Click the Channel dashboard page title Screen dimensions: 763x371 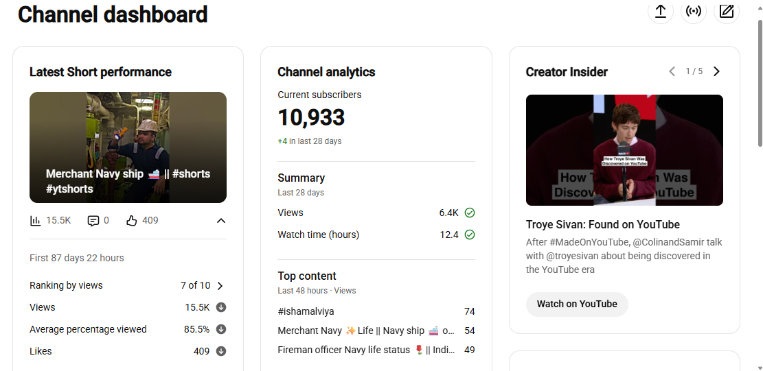click(x=113, y=14)
